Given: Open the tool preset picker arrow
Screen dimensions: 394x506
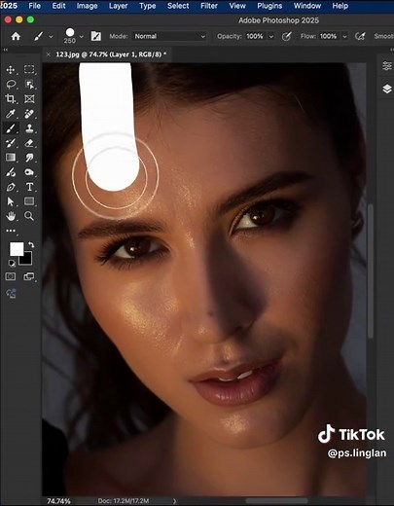Looking at the screenshot, I should [x=51, y=37].
